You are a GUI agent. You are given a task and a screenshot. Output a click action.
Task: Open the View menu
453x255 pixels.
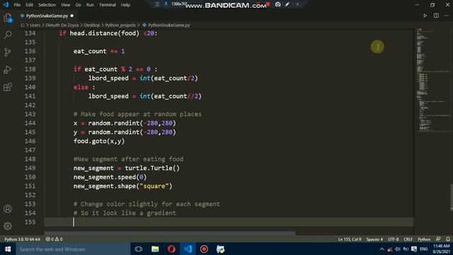point(66,5)
